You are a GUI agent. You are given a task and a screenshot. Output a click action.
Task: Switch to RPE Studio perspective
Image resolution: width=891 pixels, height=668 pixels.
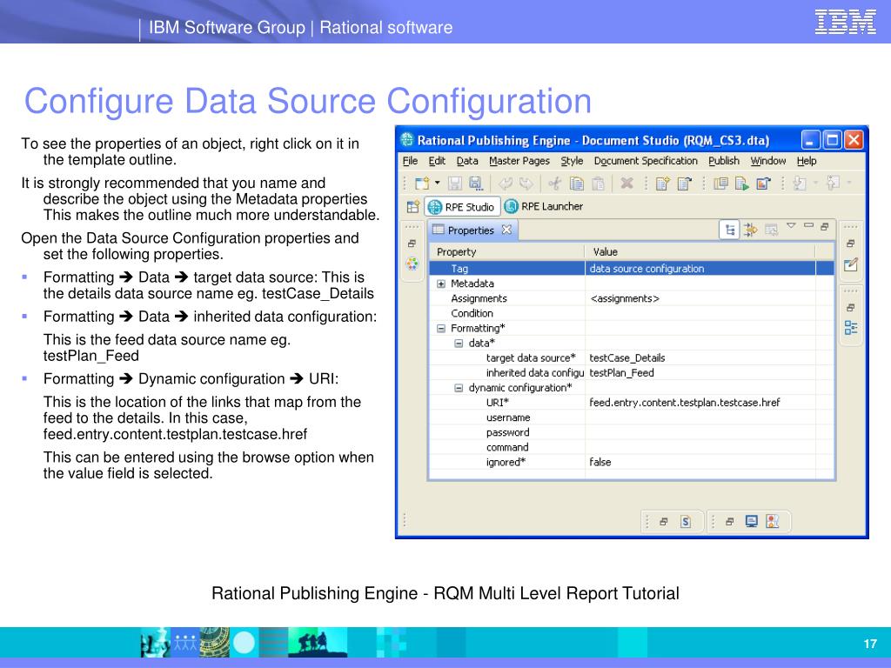click(463, 207)
